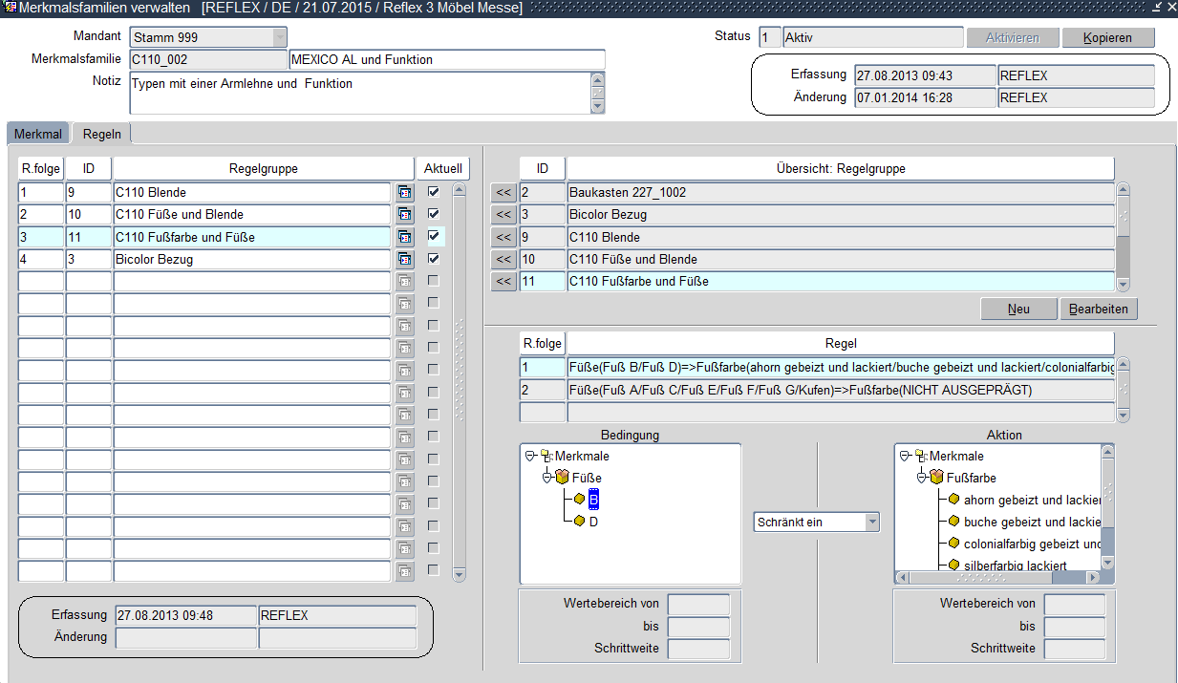The image size is (1178, 683).
Task: Click the << arrow beside Baukasten 227_1002
Action: [503, 193]
